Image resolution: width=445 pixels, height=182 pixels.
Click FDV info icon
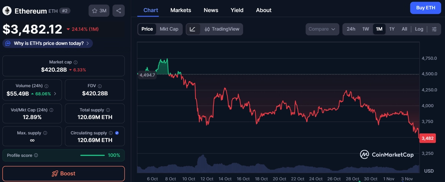click(x=100, y=86)
